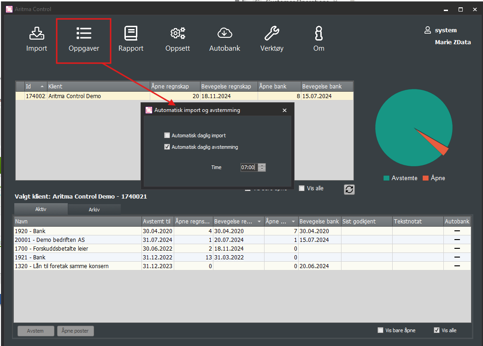This screenshot has height=346, width=483.
Task: Click the refresh icon button
Action: (x=349, y=189)
